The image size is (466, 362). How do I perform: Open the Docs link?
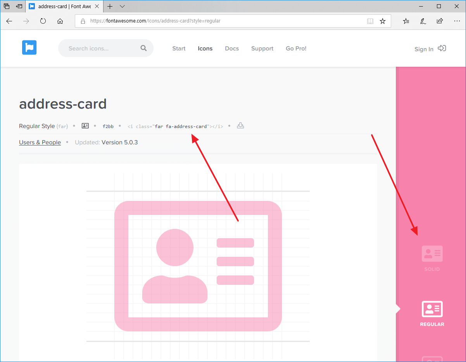pyautogui.click(x=232, y=48)
